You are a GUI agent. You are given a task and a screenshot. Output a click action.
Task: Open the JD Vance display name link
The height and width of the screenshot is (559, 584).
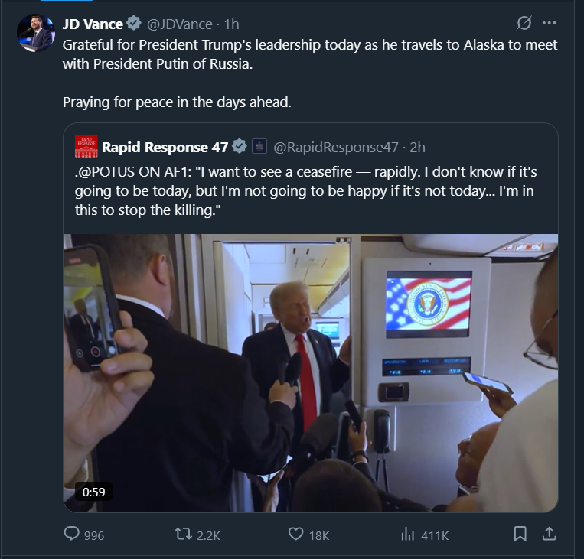coord(92,24)
